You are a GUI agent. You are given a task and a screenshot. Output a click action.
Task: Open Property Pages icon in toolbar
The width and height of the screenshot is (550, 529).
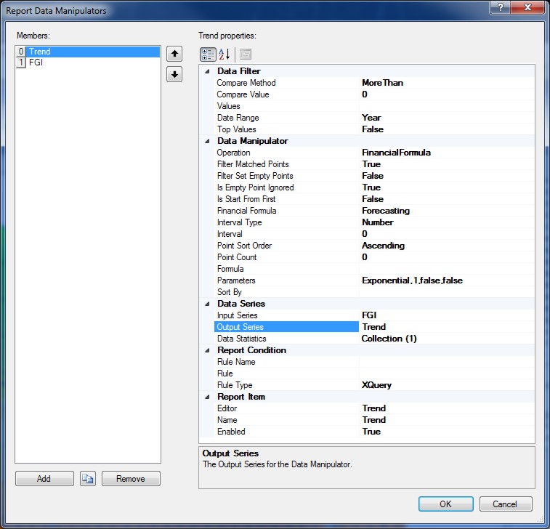click(245, 54)
